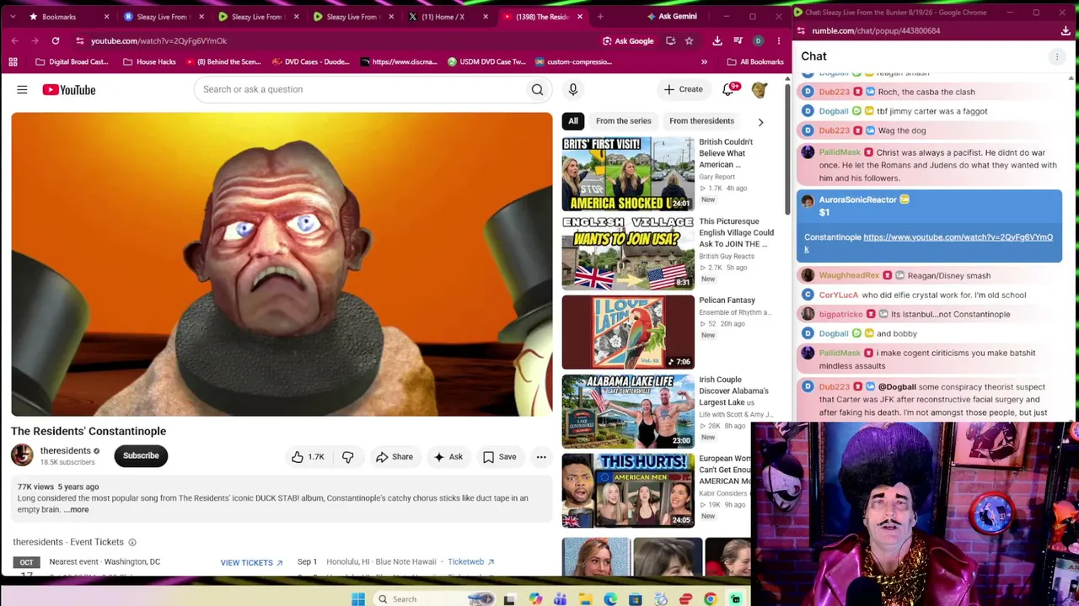Screen dimensions: 1079x606
Task: Click the YouTube address bar URL
Action: pyautogui.click(x=158, y=40)
